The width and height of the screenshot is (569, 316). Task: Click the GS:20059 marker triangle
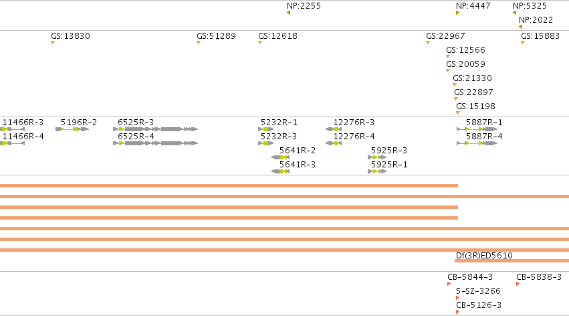pyautogui.click(x=448, y=71)
